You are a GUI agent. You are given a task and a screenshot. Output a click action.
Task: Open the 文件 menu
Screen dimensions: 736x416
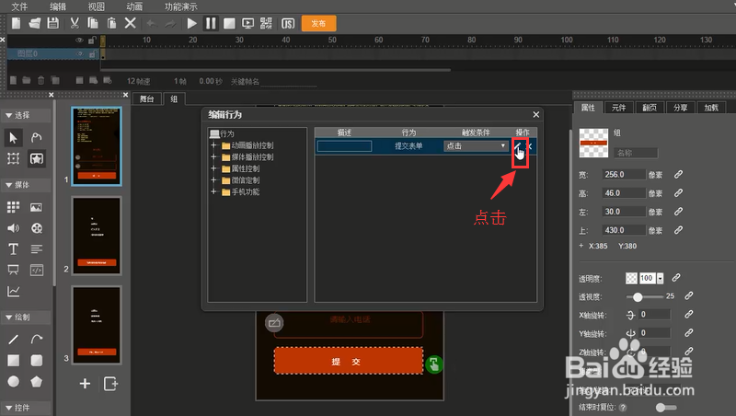tap(19, 6)
